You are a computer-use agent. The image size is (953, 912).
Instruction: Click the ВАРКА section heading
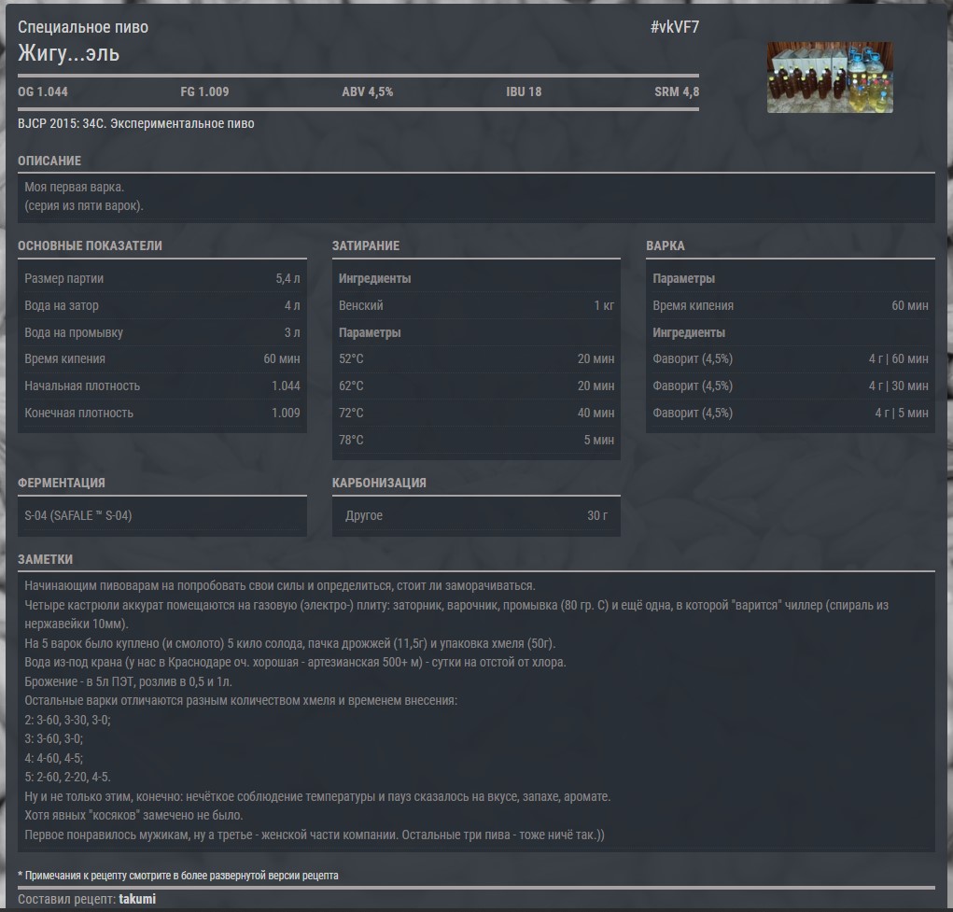click(x=666, y=246)
